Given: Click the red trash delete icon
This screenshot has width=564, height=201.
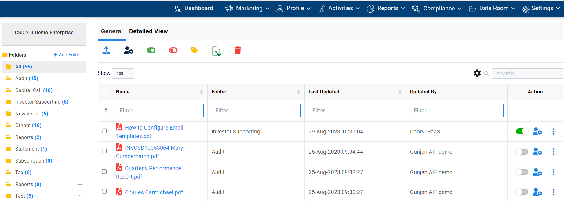Looking at the screenshot, I should click(x=238, y=50).
